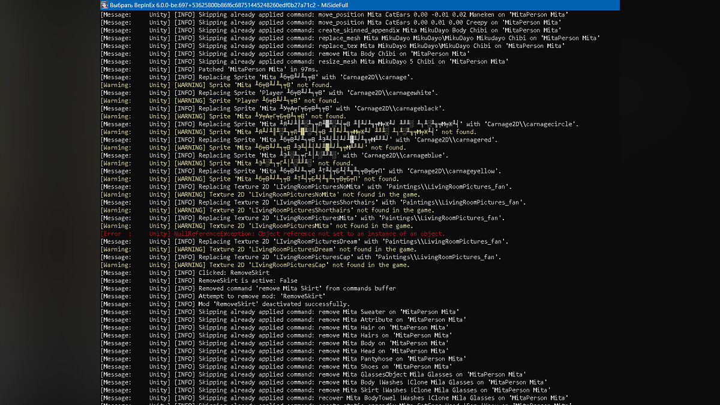720x405 pixels.
Task: Click the LIvingRoomPicturesNoMita not found warning
Action: tap(295, 195)
